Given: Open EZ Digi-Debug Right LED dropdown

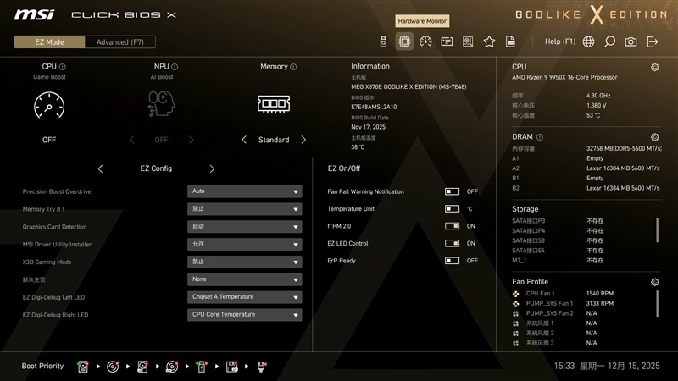Looking at the screenshot, I should tap(245, 315).
